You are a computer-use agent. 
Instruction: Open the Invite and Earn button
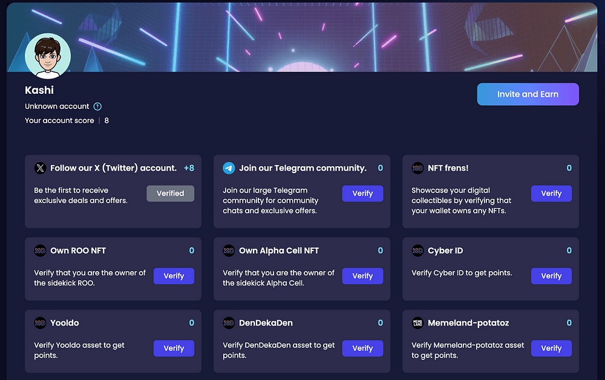pyautogui.click(x=528, y=94)
